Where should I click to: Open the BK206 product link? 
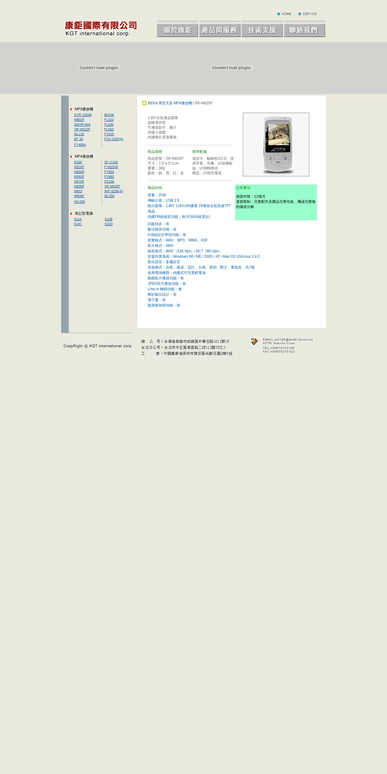[x=109, y=115]
